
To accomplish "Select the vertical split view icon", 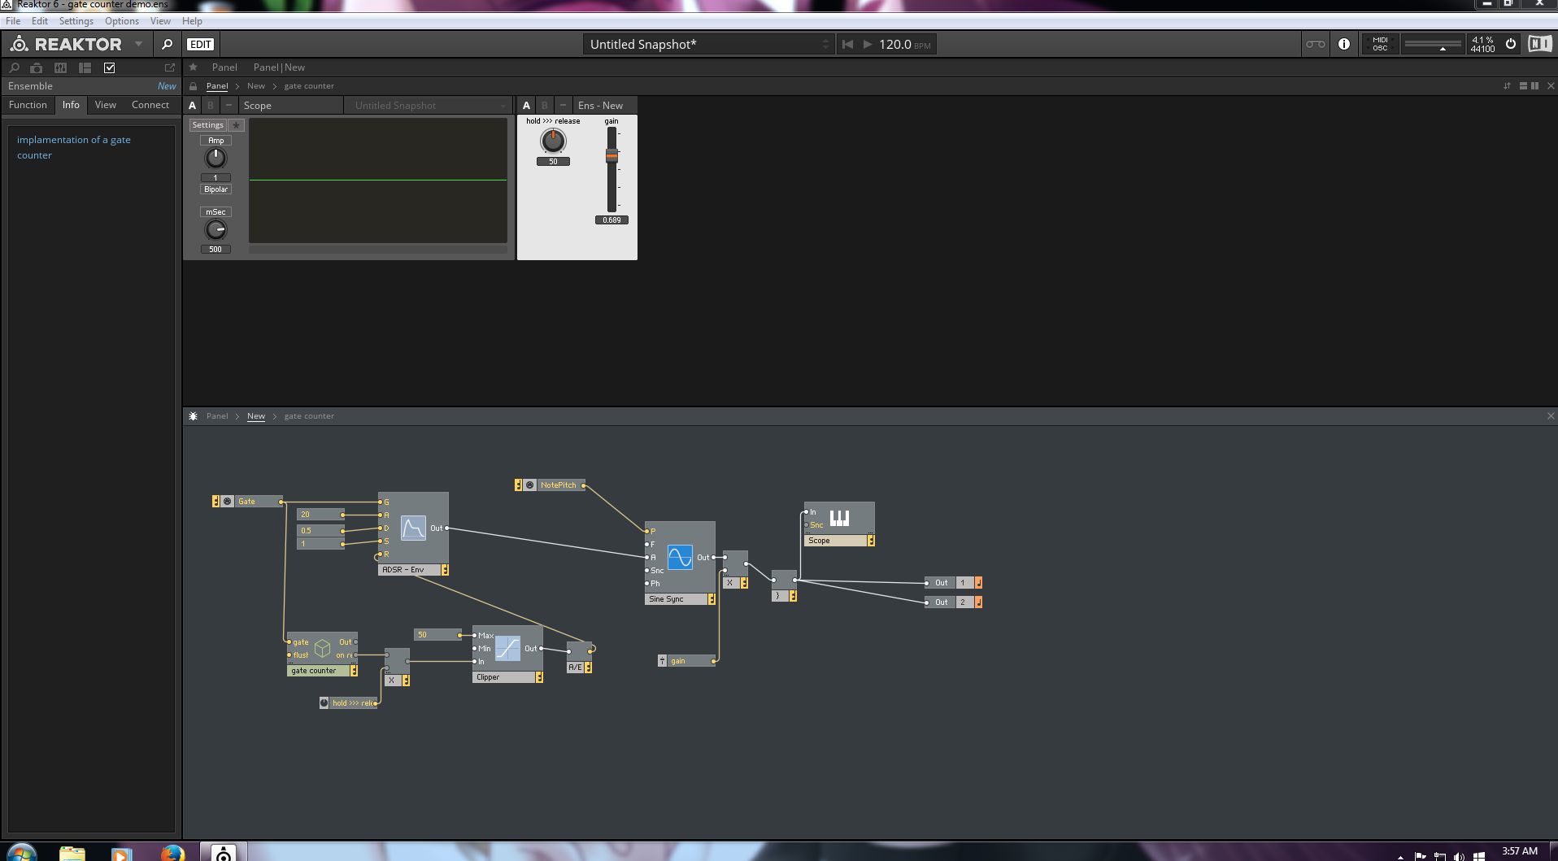I will pos(1534,86).
